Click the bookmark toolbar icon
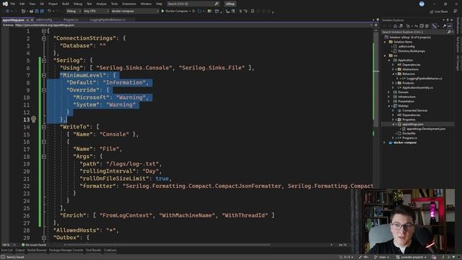This screenshot has width=462, height=260. [x=253, y=12]
